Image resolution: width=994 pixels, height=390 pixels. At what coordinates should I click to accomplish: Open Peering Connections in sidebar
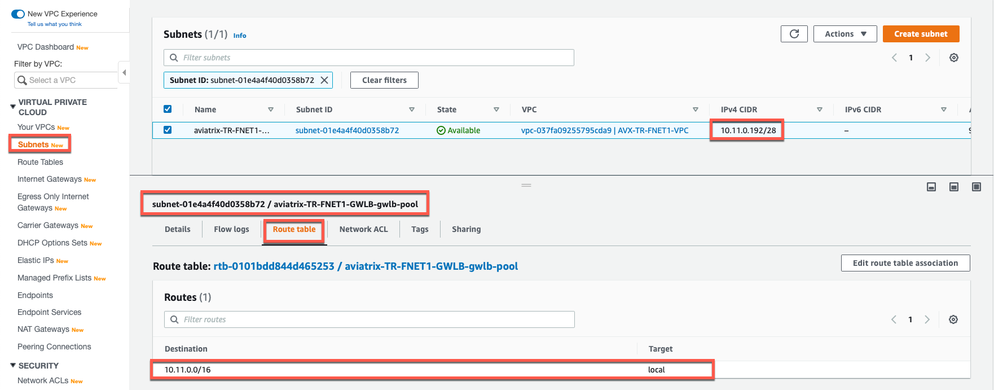[x=54, y=347]
